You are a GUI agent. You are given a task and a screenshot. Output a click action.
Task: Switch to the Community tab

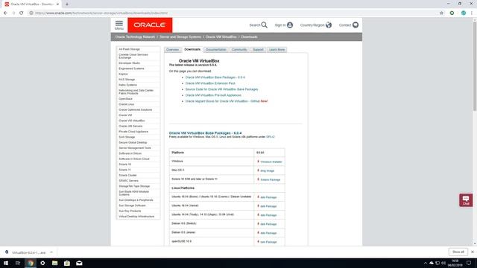239,50
